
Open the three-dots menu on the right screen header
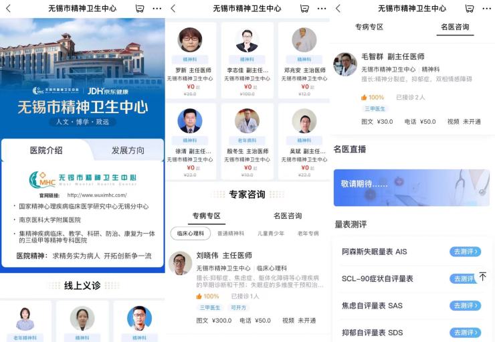click(486, 9)
